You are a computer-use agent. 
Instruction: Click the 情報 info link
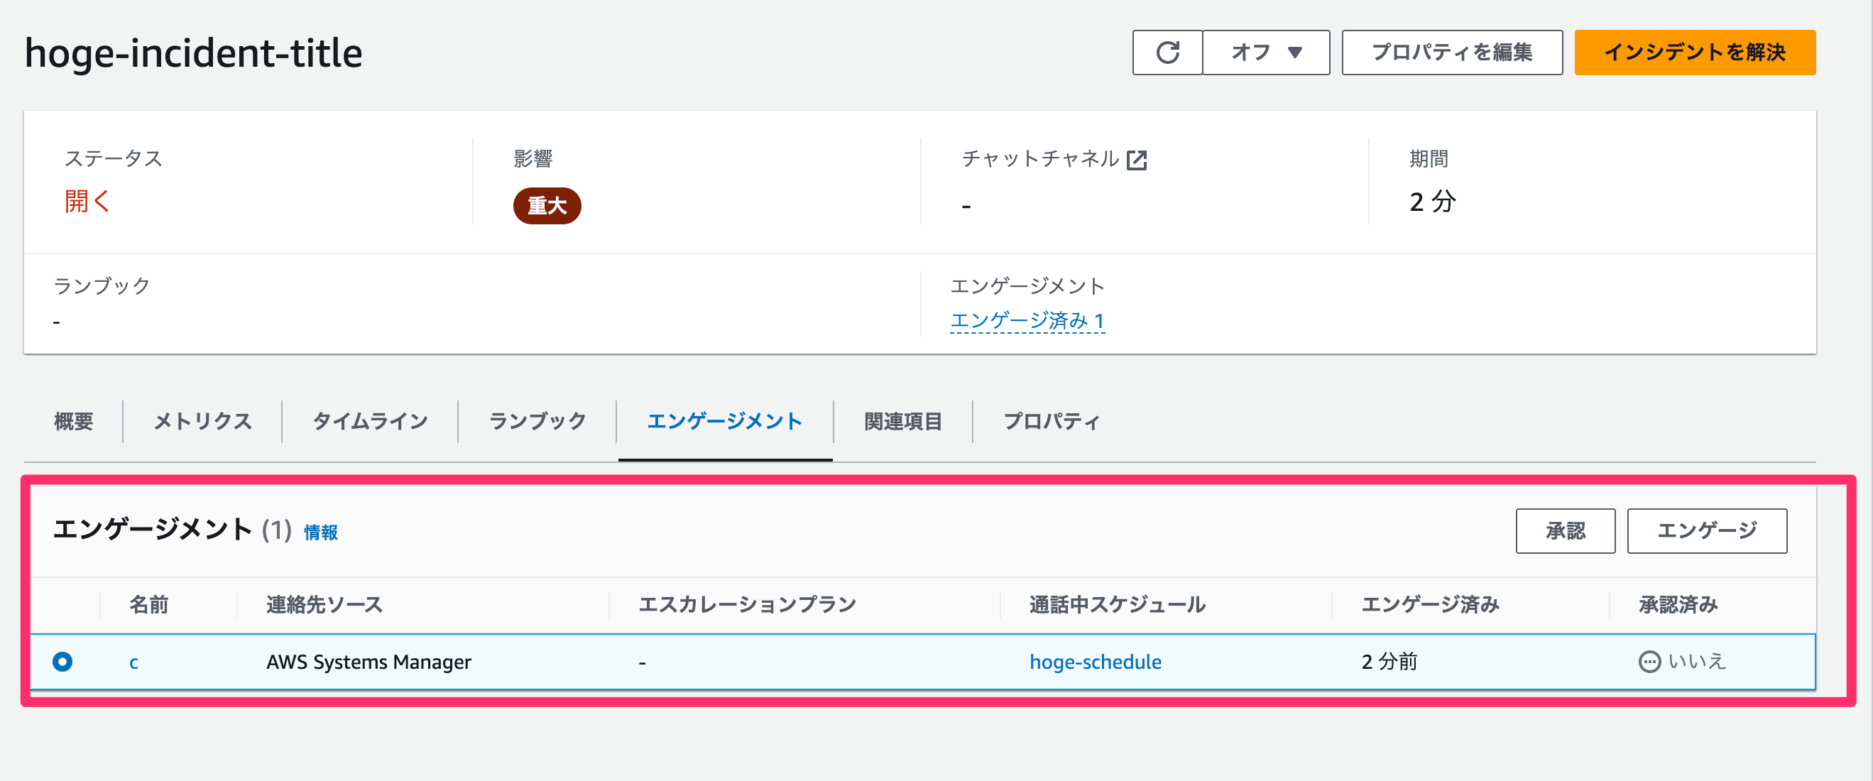[321, 533]
